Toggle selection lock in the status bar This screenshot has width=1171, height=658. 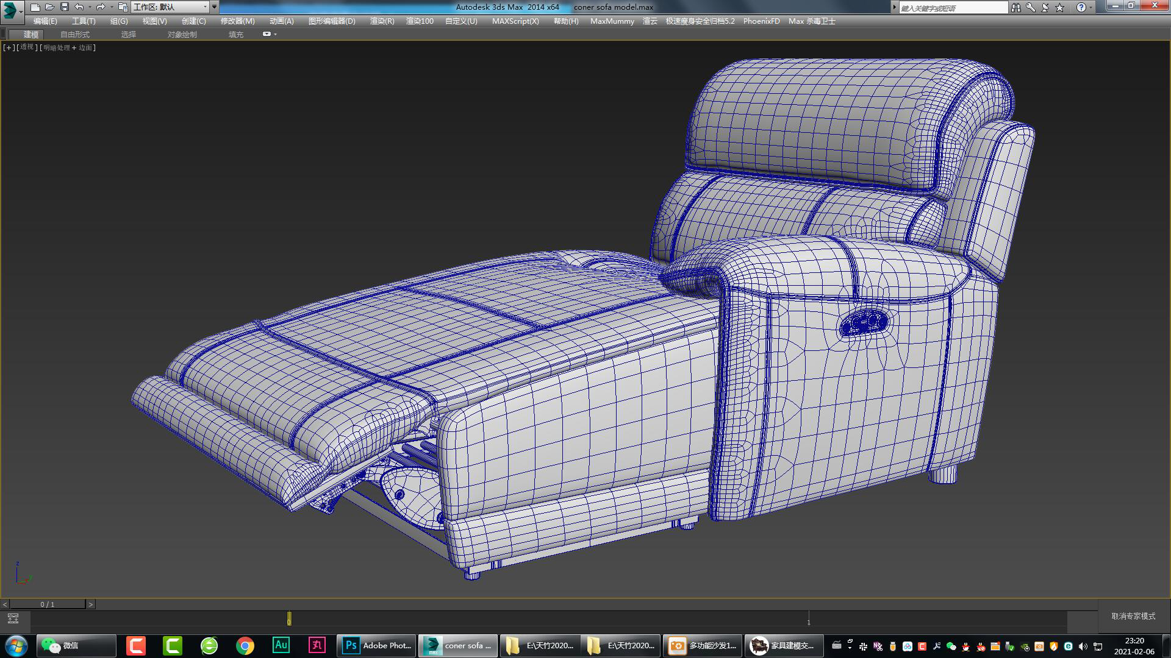coord(13,618)
